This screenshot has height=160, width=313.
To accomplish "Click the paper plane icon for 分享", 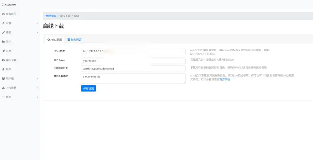I will [3, 51].
